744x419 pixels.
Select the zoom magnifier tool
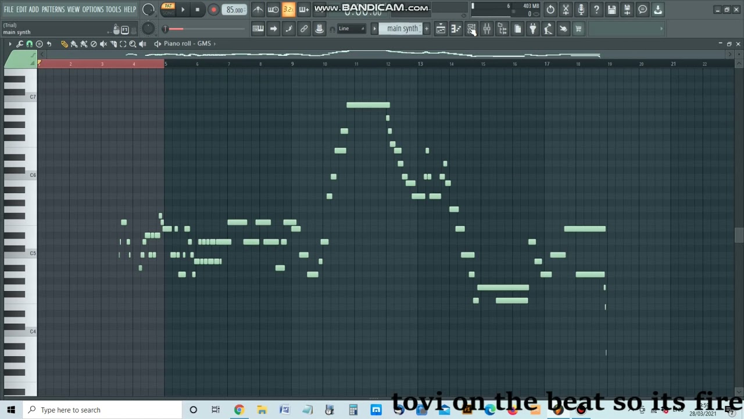[133, 44]
